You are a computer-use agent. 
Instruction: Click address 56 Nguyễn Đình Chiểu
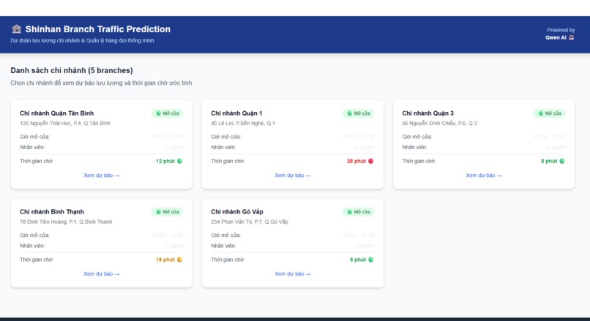[x=439, y=124]
